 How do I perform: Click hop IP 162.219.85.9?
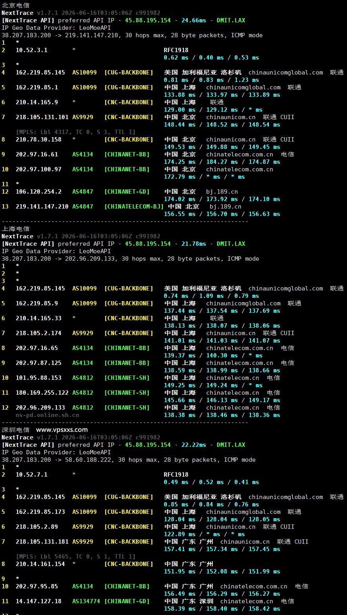(x=37, y=303)
